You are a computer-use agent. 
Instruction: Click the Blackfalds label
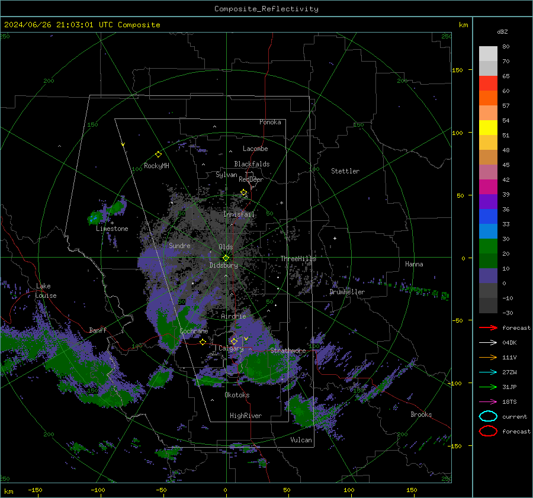point(252,164)
